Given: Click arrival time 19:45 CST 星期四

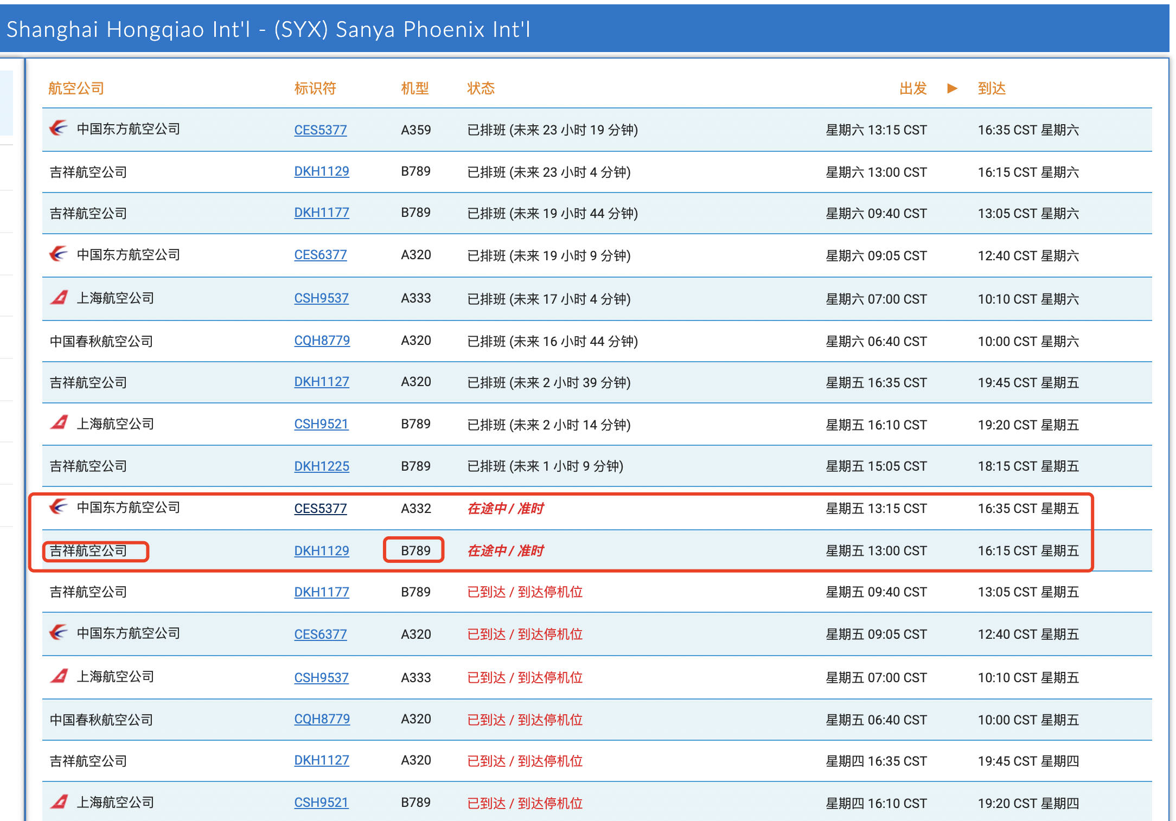Looking at the screenshot, I should click(1028, 761).
